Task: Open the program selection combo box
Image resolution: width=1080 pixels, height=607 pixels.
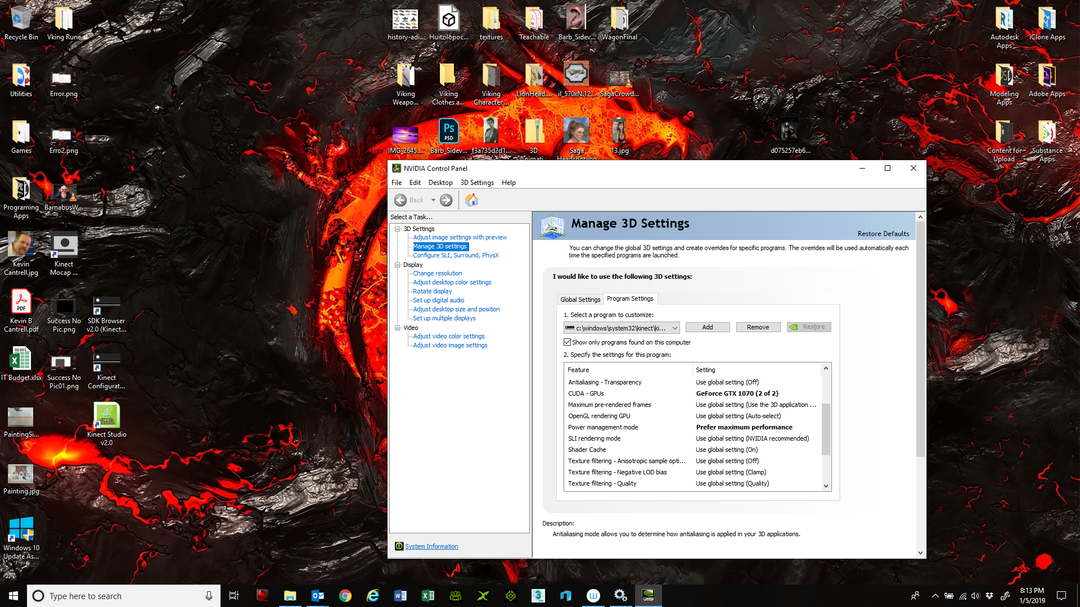Action: point(622,328)
